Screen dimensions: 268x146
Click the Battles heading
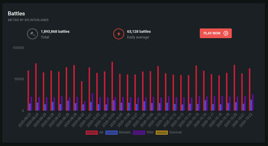tap(16, 13)
